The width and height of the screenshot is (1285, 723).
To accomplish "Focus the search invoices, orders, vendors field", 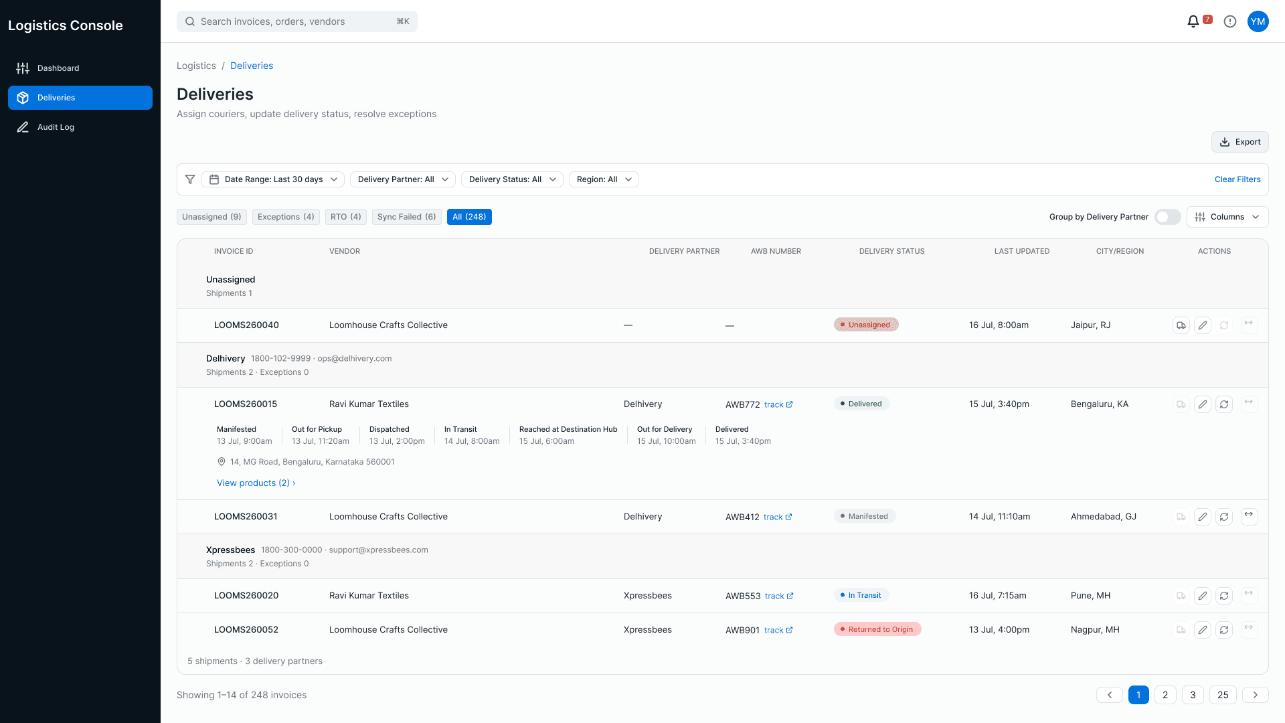I will (297, 21).
